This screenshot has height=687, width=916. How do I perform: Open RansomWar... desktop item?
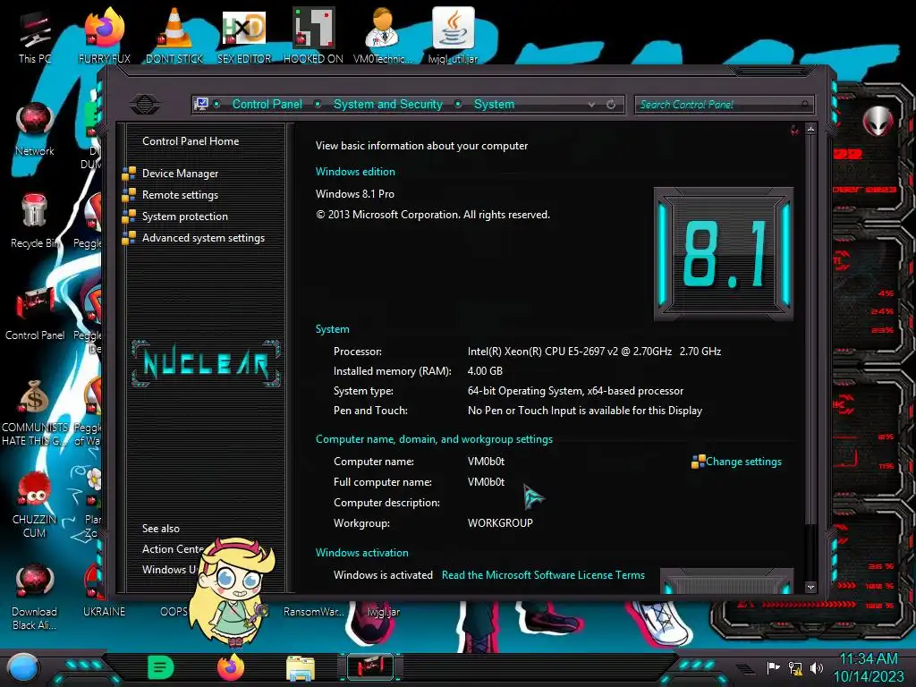click(313, 611)
